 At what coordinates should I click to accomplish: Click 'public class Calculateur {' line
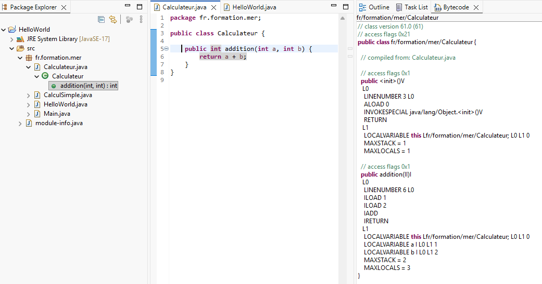(217, 33)
